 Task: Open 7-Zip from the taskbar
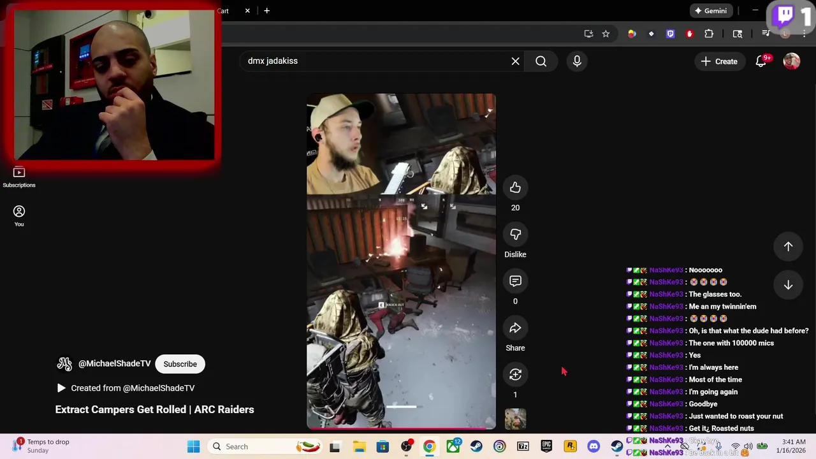point(523,447)
